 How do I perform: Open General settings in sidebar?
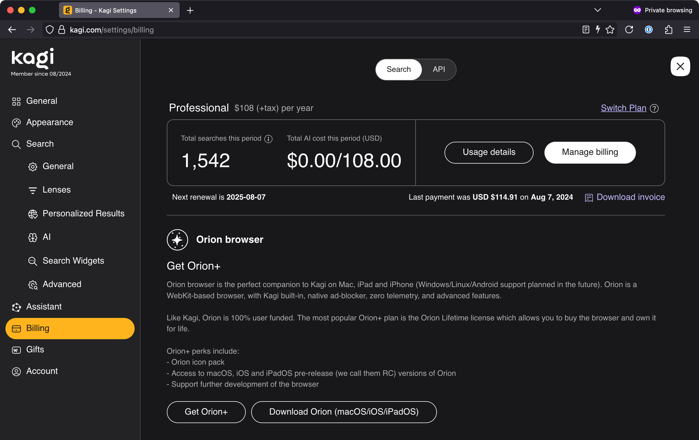click(70, 101)
